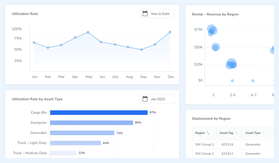Viewport: 279px width, 163px height.
Task: Click the Truck - Medium Duty 32% bar
Action: 63,153
